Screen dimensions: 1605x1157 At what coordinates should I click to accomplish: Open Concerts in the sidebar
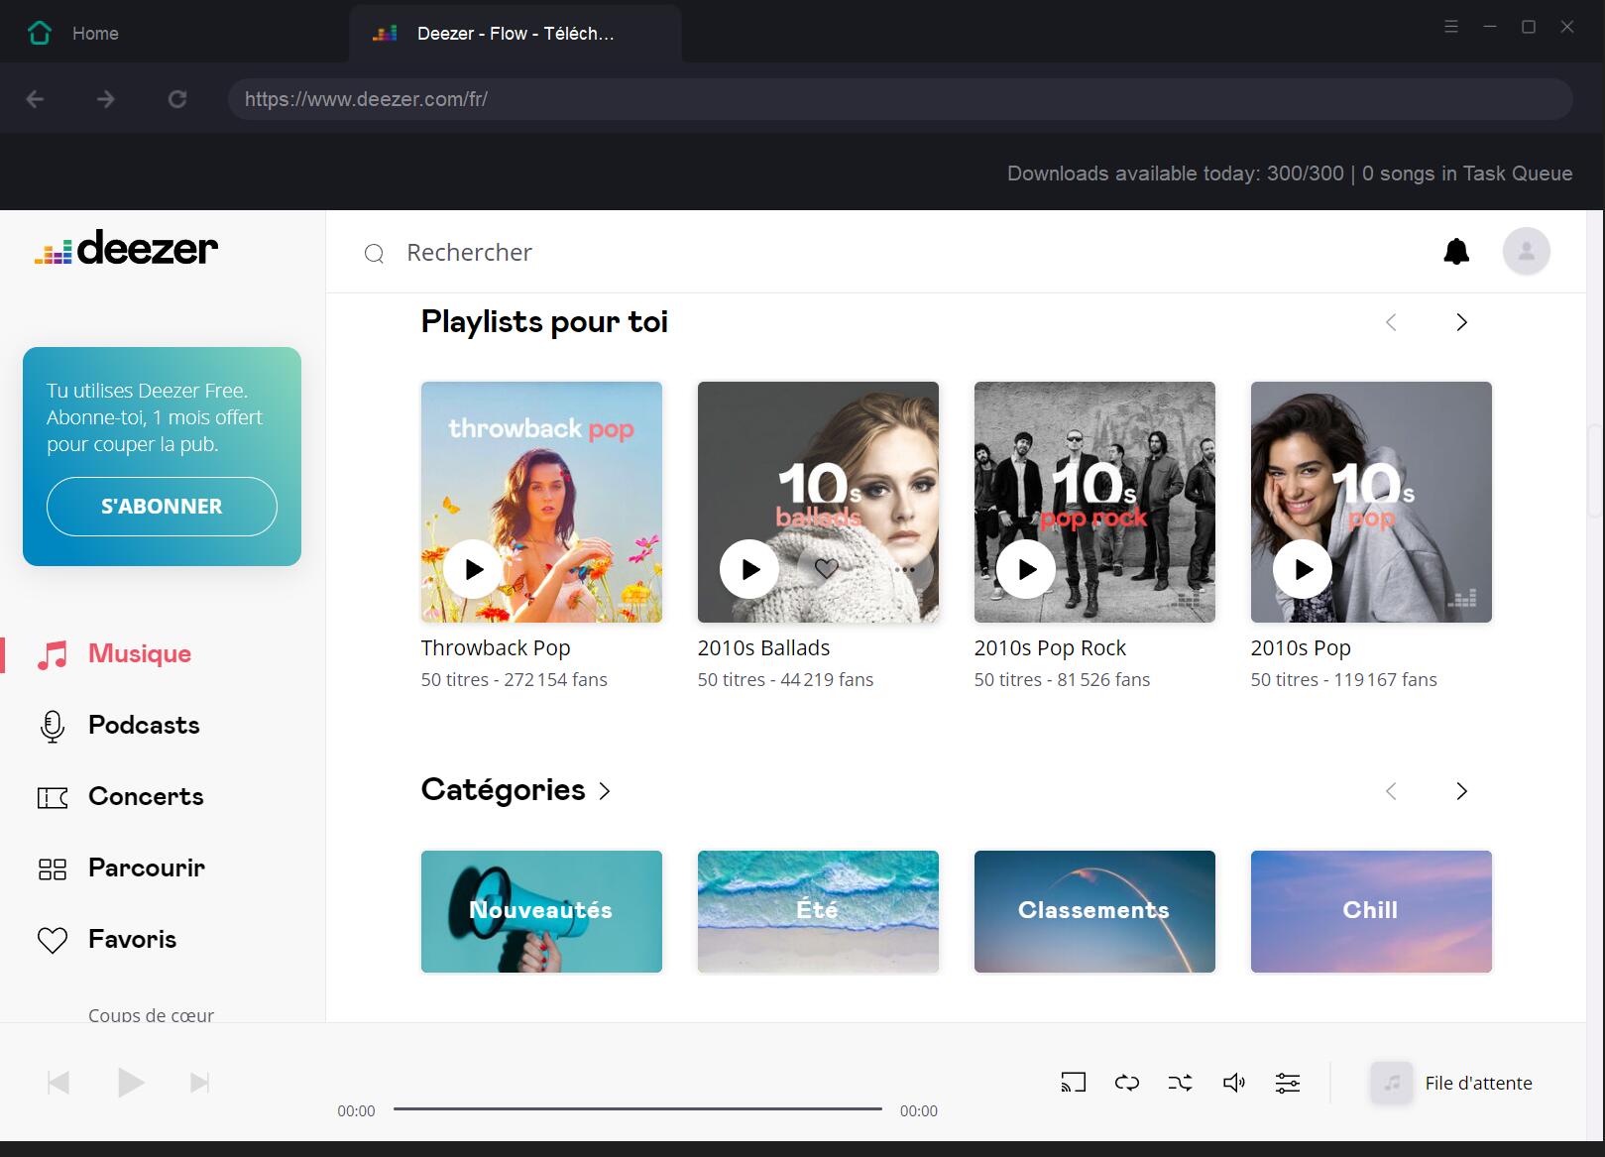coord(146,797)
